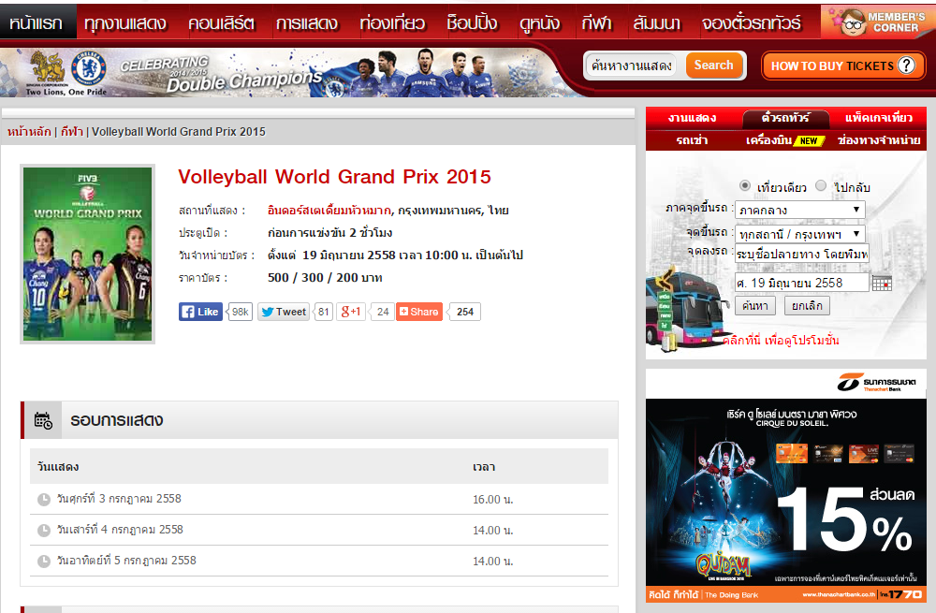Click the หน้าหลัก breadcrumb link
This screenshot has height=613, width=936.
[x=29, y=132]
